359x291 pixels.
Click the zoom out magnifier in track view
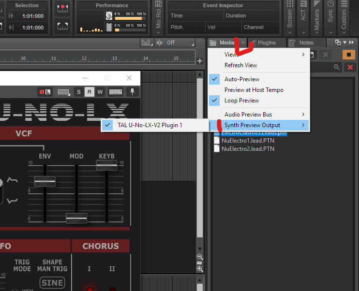(x=200, y=257)
